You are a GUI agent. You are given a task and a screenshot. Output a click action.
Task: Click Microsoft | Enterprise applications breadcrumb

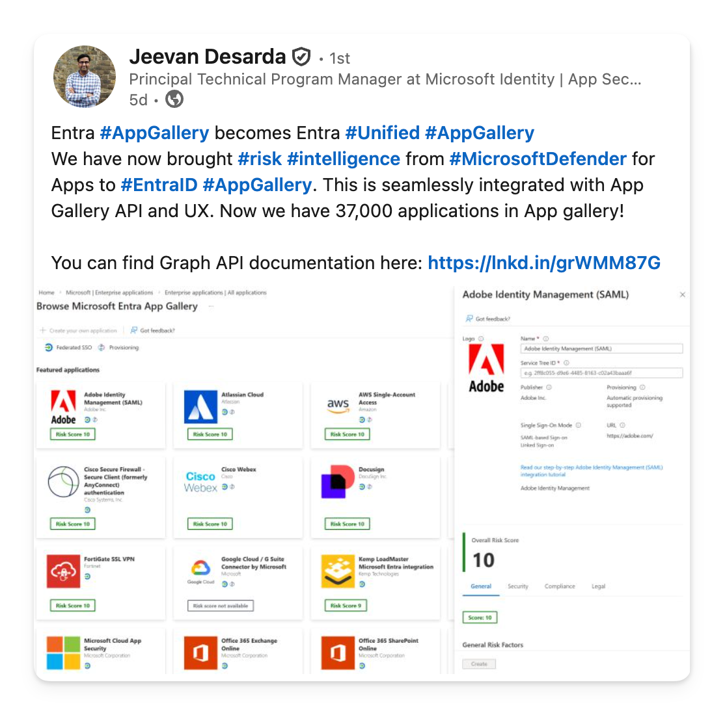109,292
